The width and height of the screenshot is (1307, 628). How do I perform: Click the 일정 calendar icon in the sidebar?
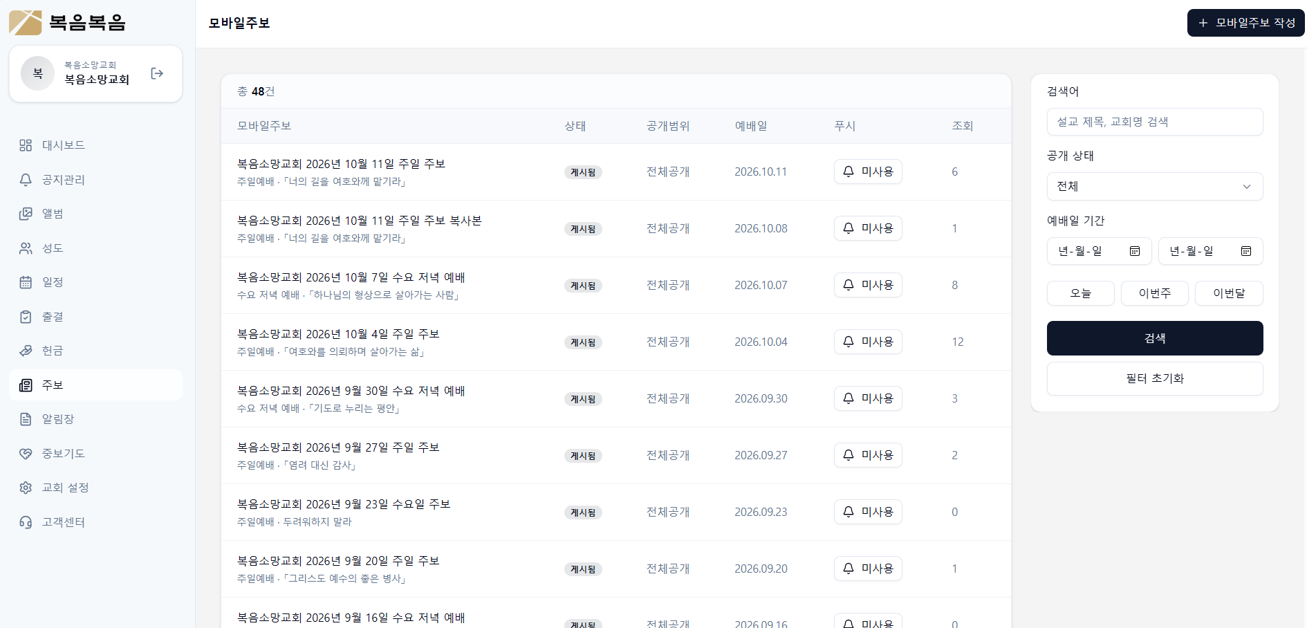(x=26, y=282)
